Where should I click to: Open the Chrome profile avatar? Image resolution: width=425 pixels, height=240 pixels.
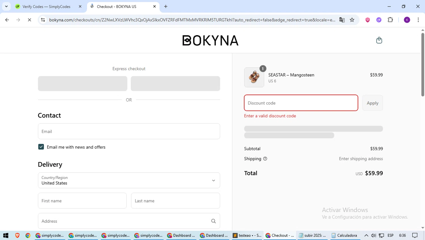click(407, 20)
